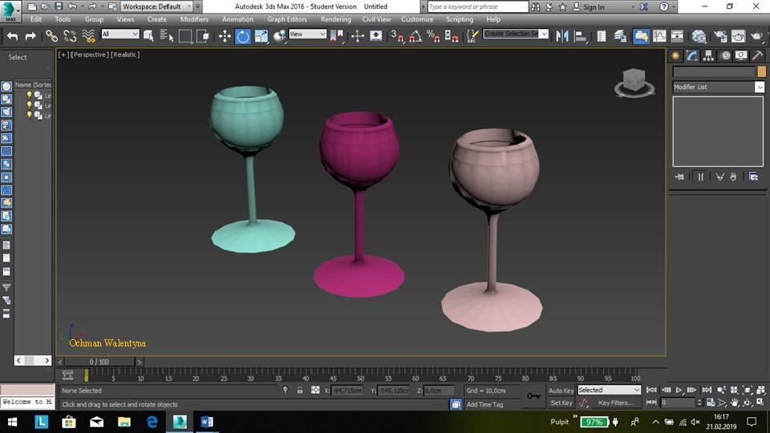Viewport: 770px width, 433px height.
Task: Click the Key Filters button
Action: [x=615, y=403]
